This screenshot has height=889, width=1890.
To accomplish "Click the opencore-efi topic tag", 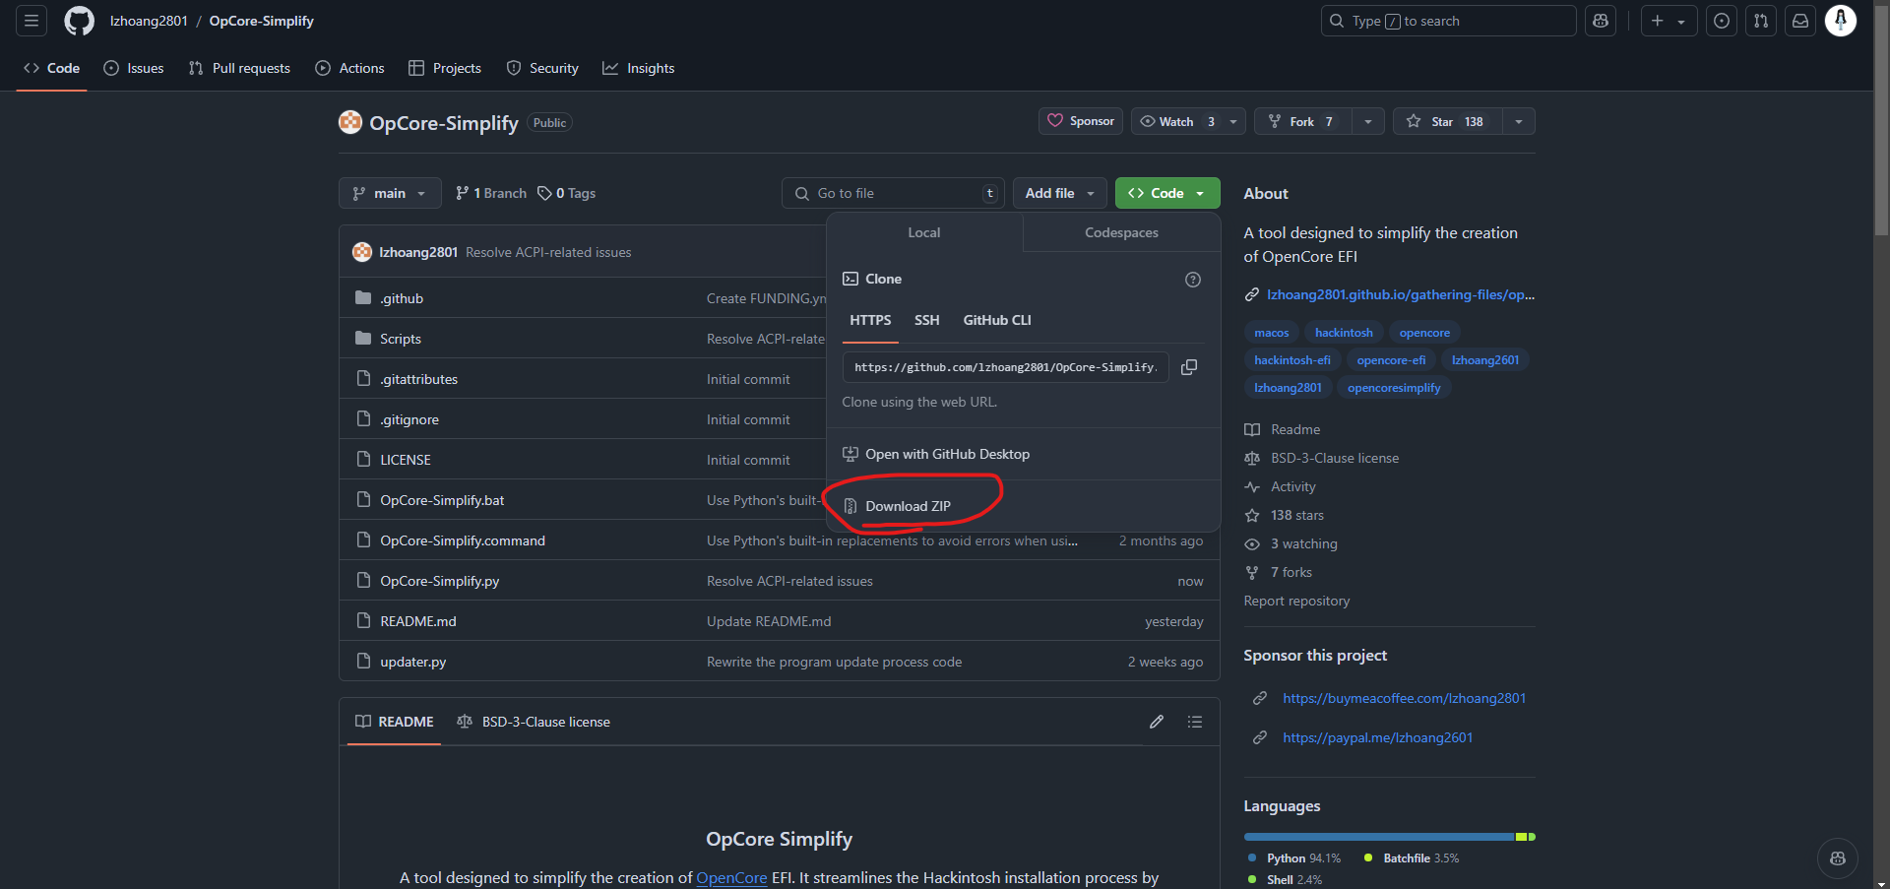I will [1391, 360].
